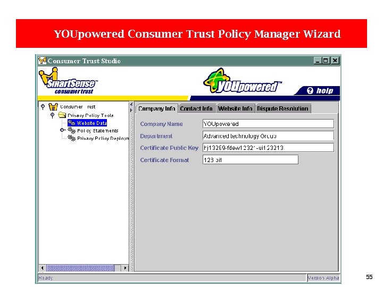The image size is (383, 287).
Task: Switch to the Company Info tab
Action: coord(157,108)
